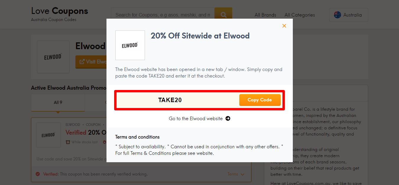
Task: Open the All Categories dropdown
Action: coord(299,15)
